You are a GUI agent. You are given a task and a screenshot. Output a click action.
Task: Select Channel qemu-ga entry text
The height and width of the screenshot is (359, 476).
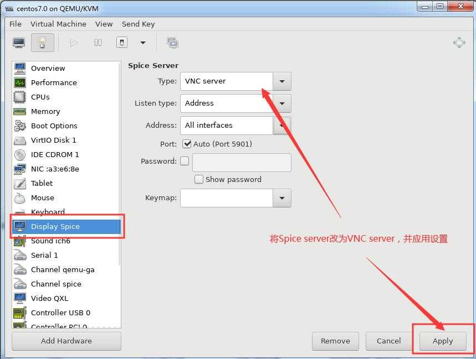point(63,269)
